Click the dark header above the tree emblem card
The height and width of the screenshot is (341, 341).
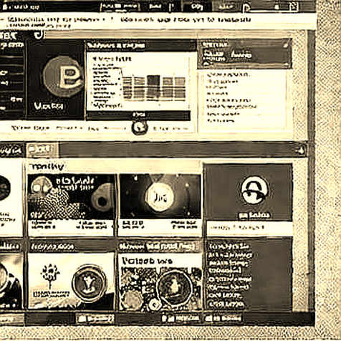pyautogui.click(x=71, y=246)
